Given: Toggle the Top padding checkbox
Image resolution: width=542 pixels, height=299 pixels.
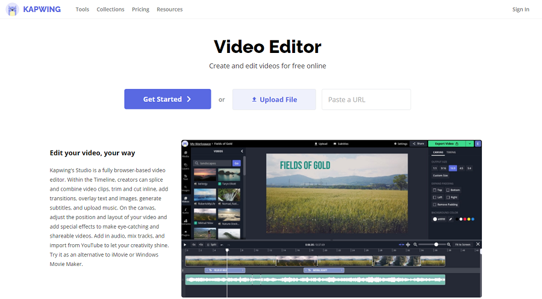Looking at the screenshot, I should tap(434, 190).
